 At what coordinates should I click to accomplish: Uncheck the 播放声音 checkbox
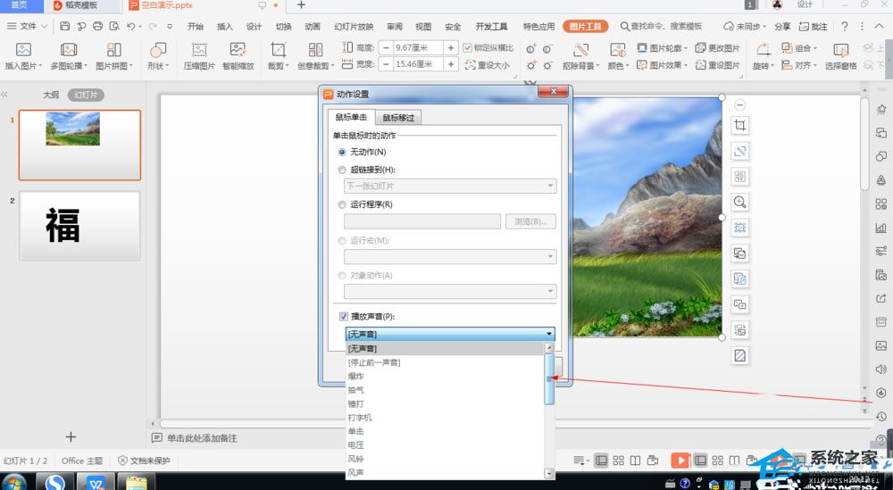pyautogui.click(x=344, y=316)
